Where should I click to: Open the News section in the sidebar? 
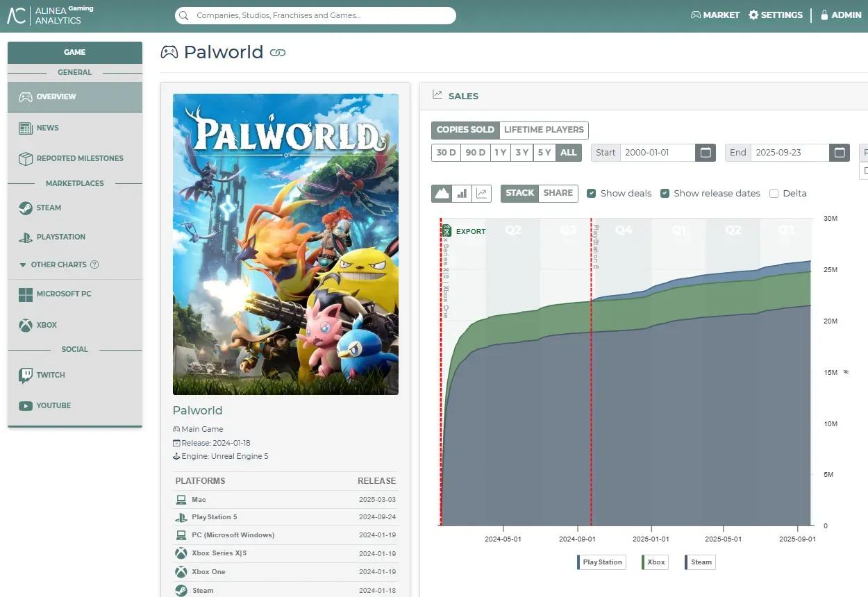pyautogui.click(x=48, y=128)
